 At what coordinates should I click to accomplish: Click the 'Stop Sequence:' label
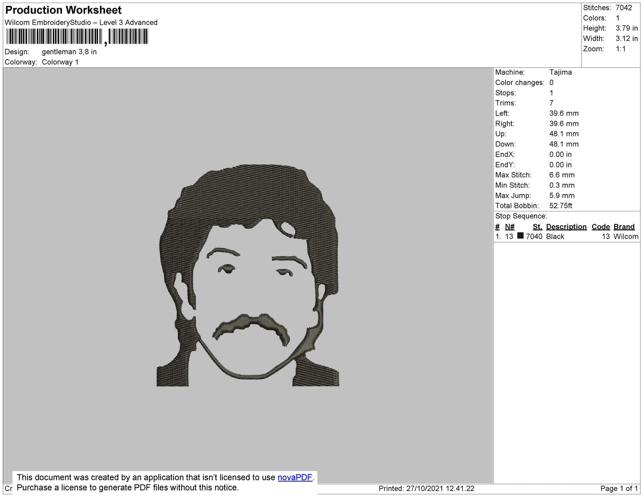click(521, 216)
